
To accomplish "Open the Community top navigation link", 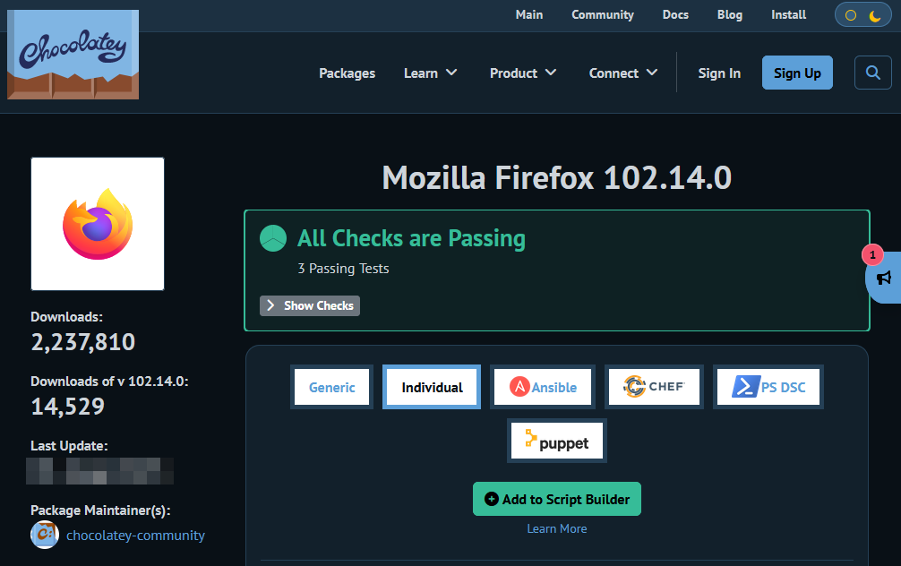I will pyautogui.click(x=603, y=15).
